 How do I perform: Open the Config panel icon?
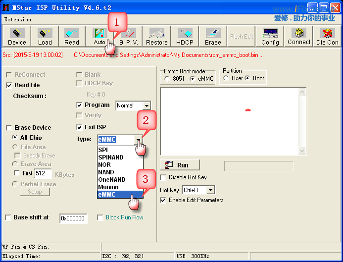coord(270,37)
